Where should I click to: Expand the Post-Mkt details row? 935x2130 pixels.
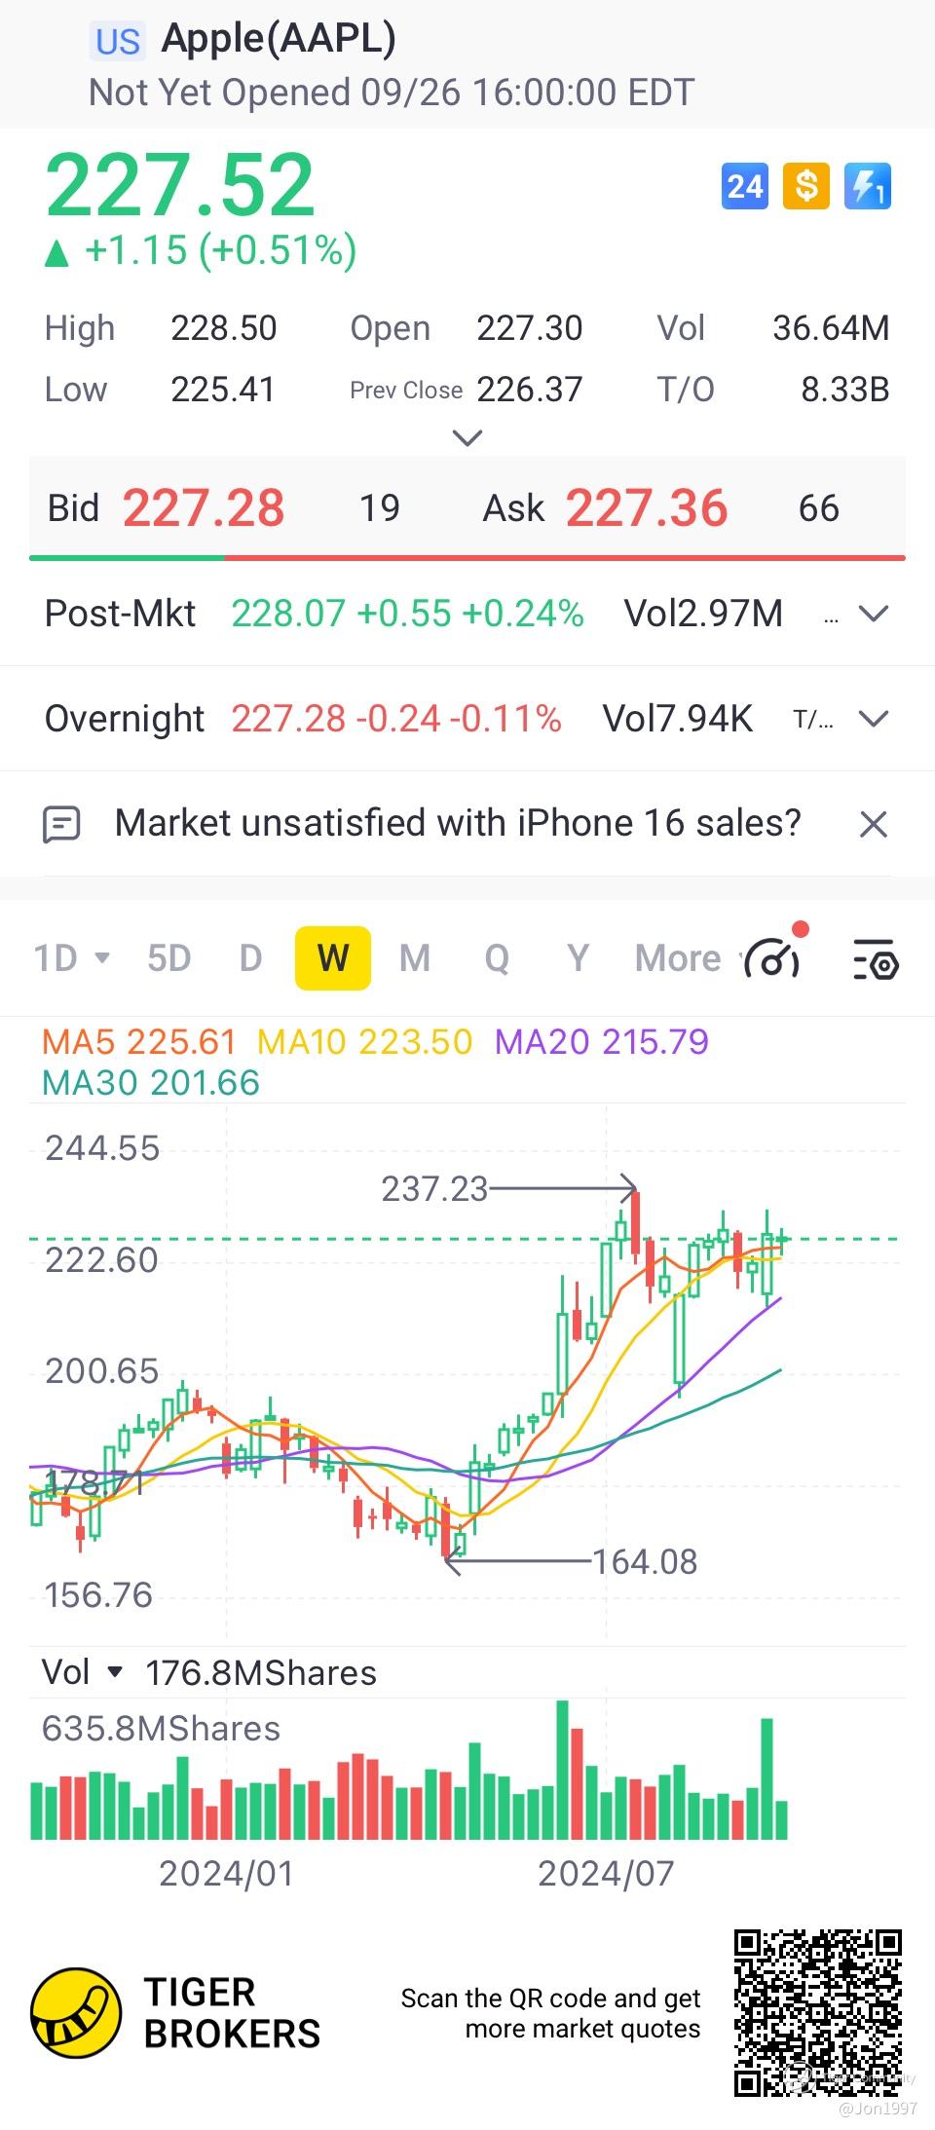(874, 614)
